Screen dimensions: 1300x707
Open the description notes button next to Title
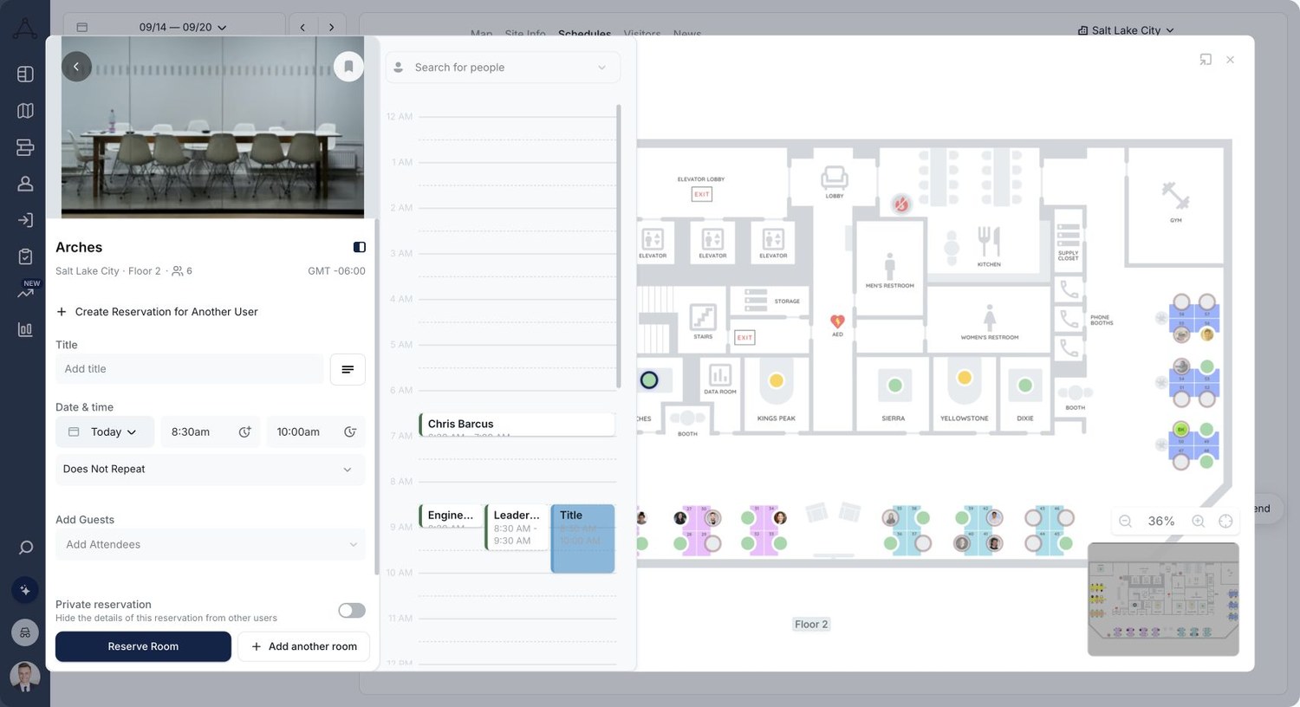coord(348,369)
